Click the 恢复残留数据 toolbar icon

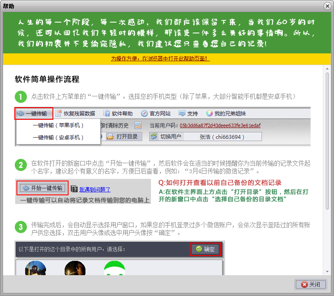pos(59,114)
